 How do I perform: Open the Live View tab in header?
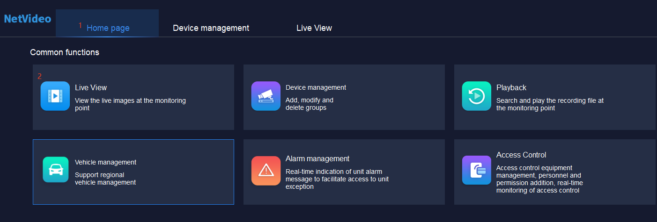click(x=314, y=28)
